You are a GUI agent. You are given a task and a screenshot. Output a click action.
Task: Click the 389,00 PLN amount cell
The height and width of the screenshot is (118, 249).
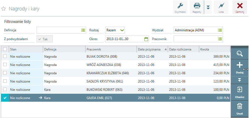tap(215, 57)
